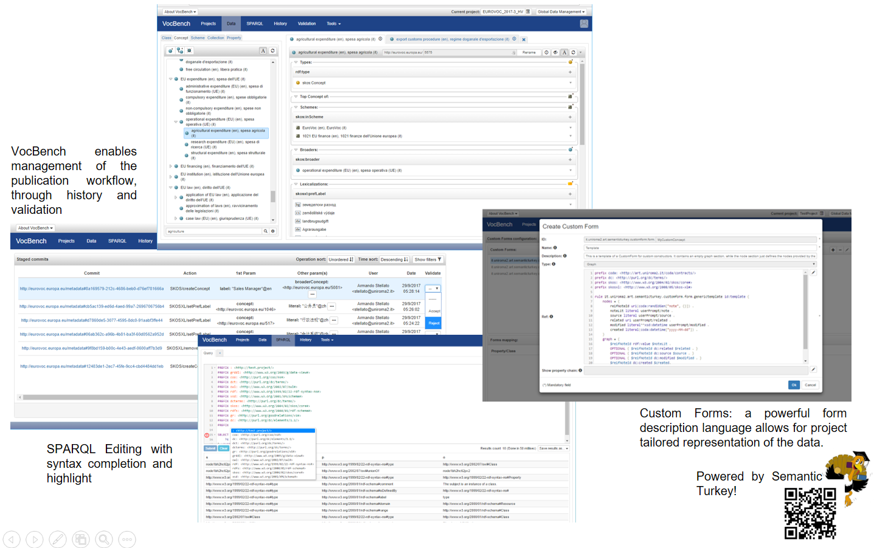
Task: Click the plus on the rdf:type row
Action: tap(570, 72)
